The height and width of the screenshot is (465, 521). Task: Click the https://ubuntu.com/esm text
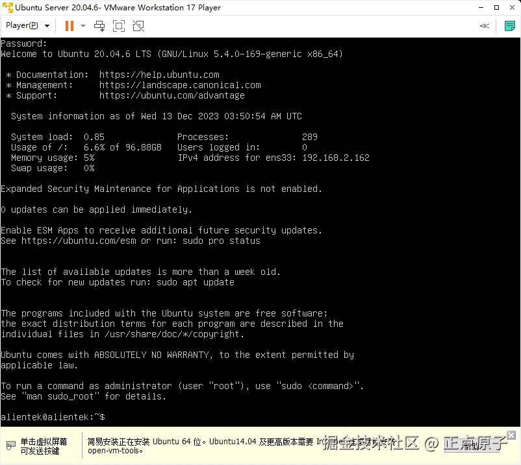point(79,241)
